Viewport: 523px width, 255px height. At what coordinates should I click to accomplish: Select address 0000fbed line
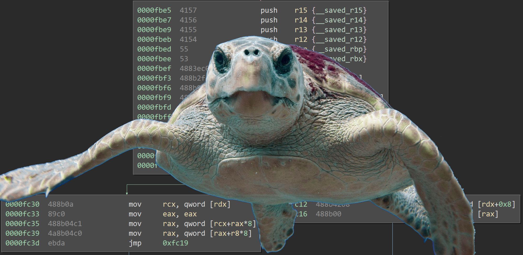tap(154, 49)
